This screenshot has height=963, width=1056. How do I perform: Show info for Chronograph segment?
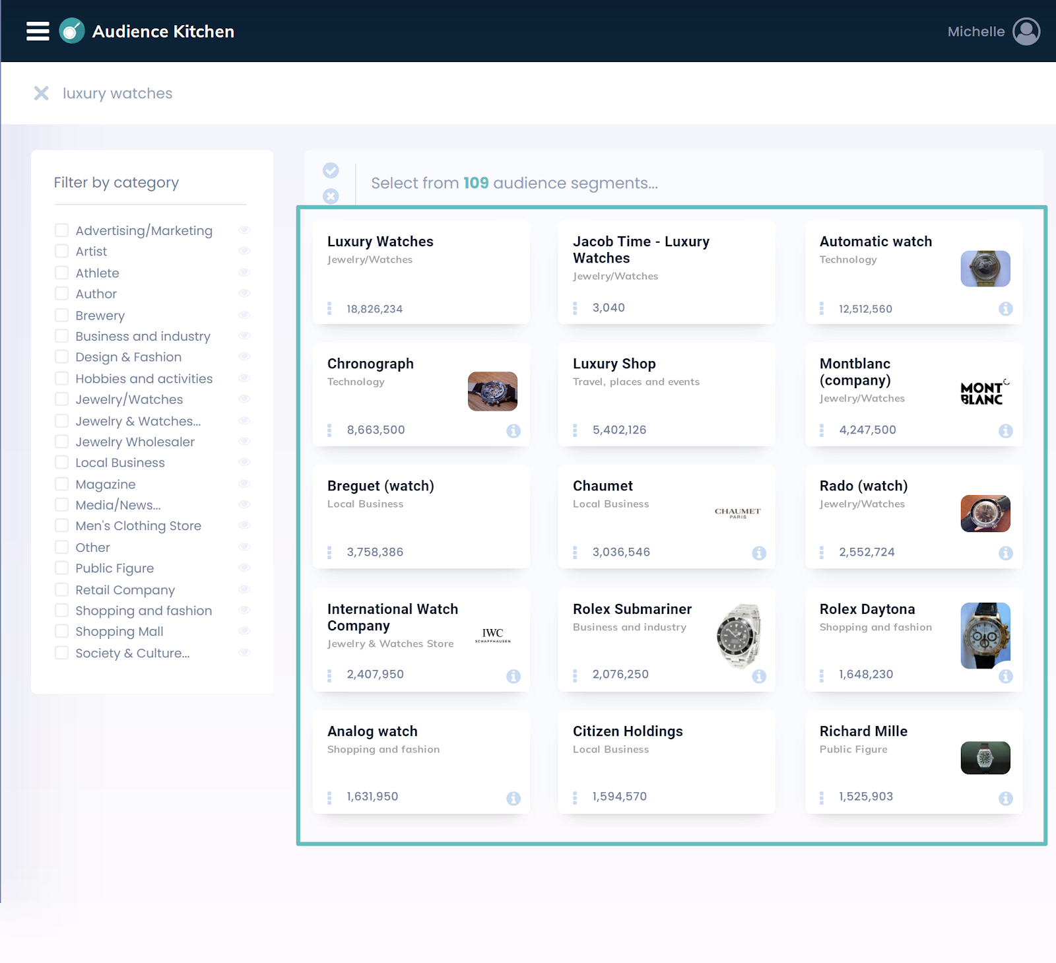513,431
